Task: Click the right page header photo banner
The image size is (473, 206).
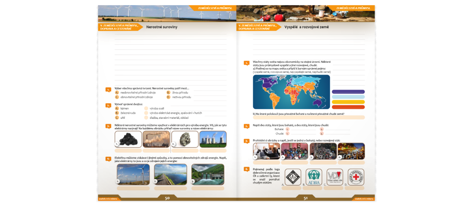Action: click(305, 13)
